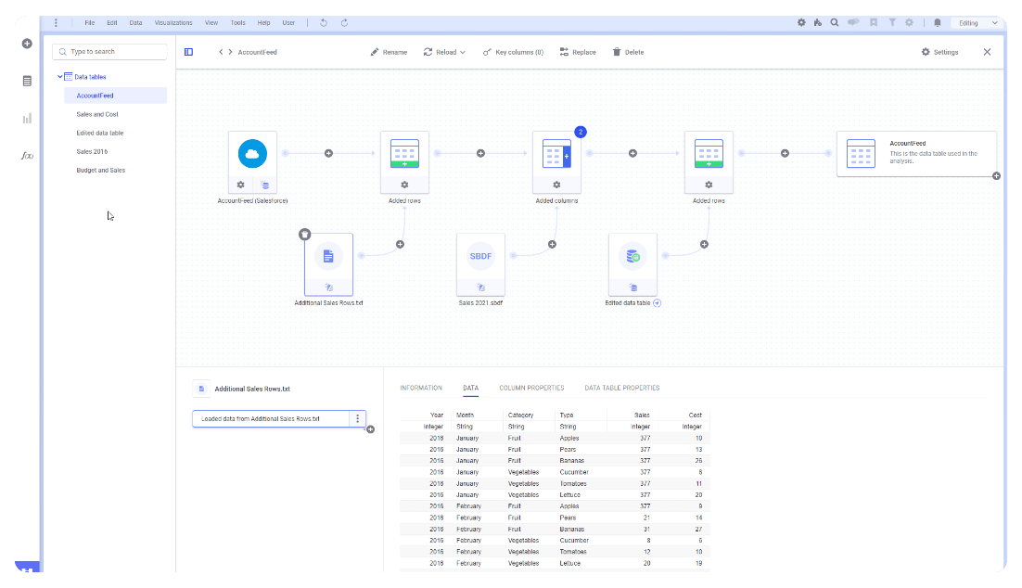
Task: Click the f(x) icon in left sidebar
Action: tap(27, 155)
